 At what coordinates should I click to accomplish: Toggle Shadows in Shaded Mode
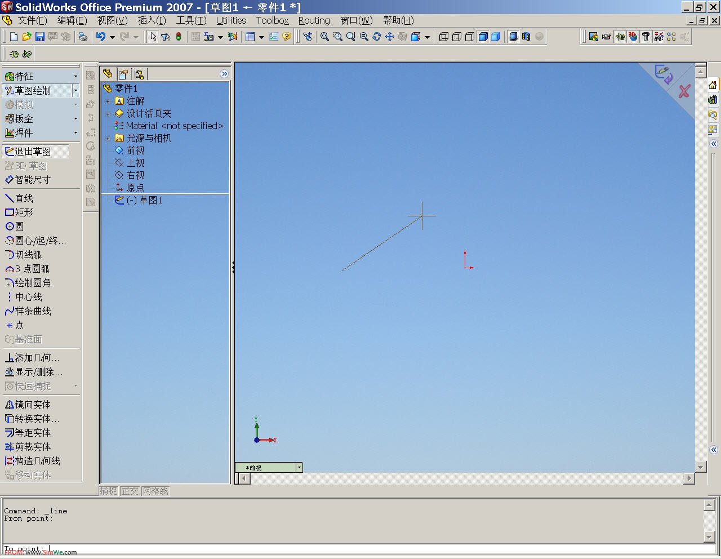513,37
